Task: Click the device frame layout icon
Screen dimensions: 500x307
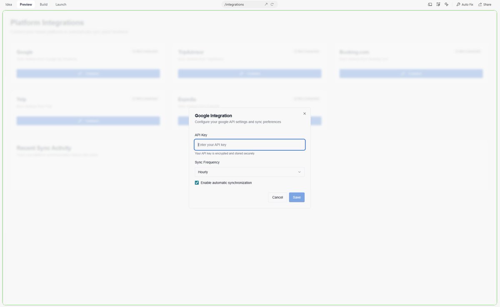Action: [430, 4]
